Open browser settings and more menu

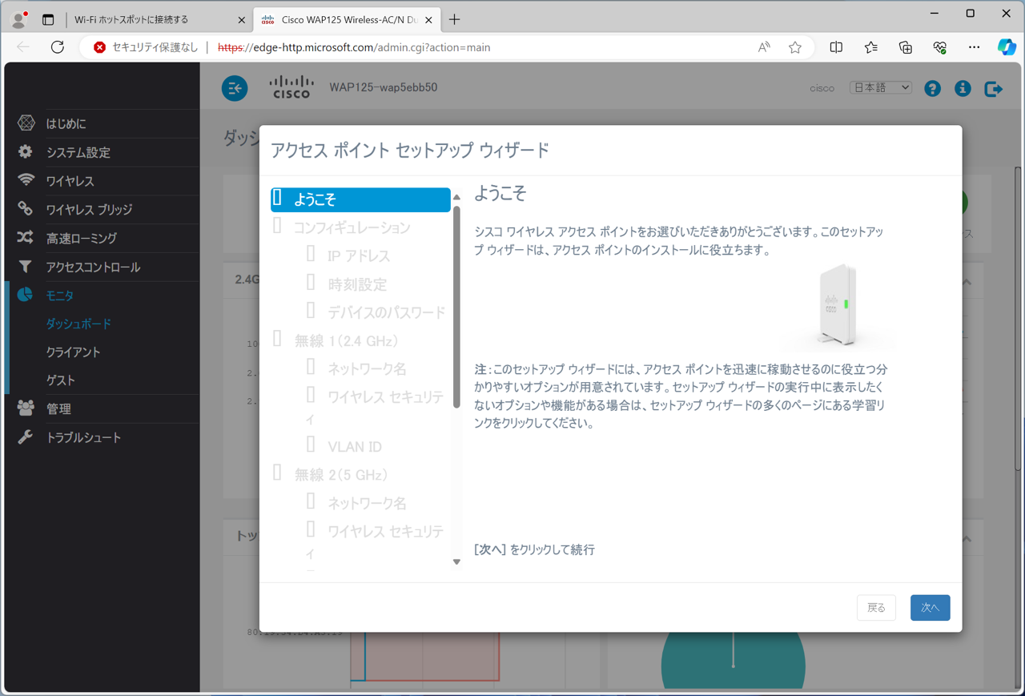tap(974, 47)
